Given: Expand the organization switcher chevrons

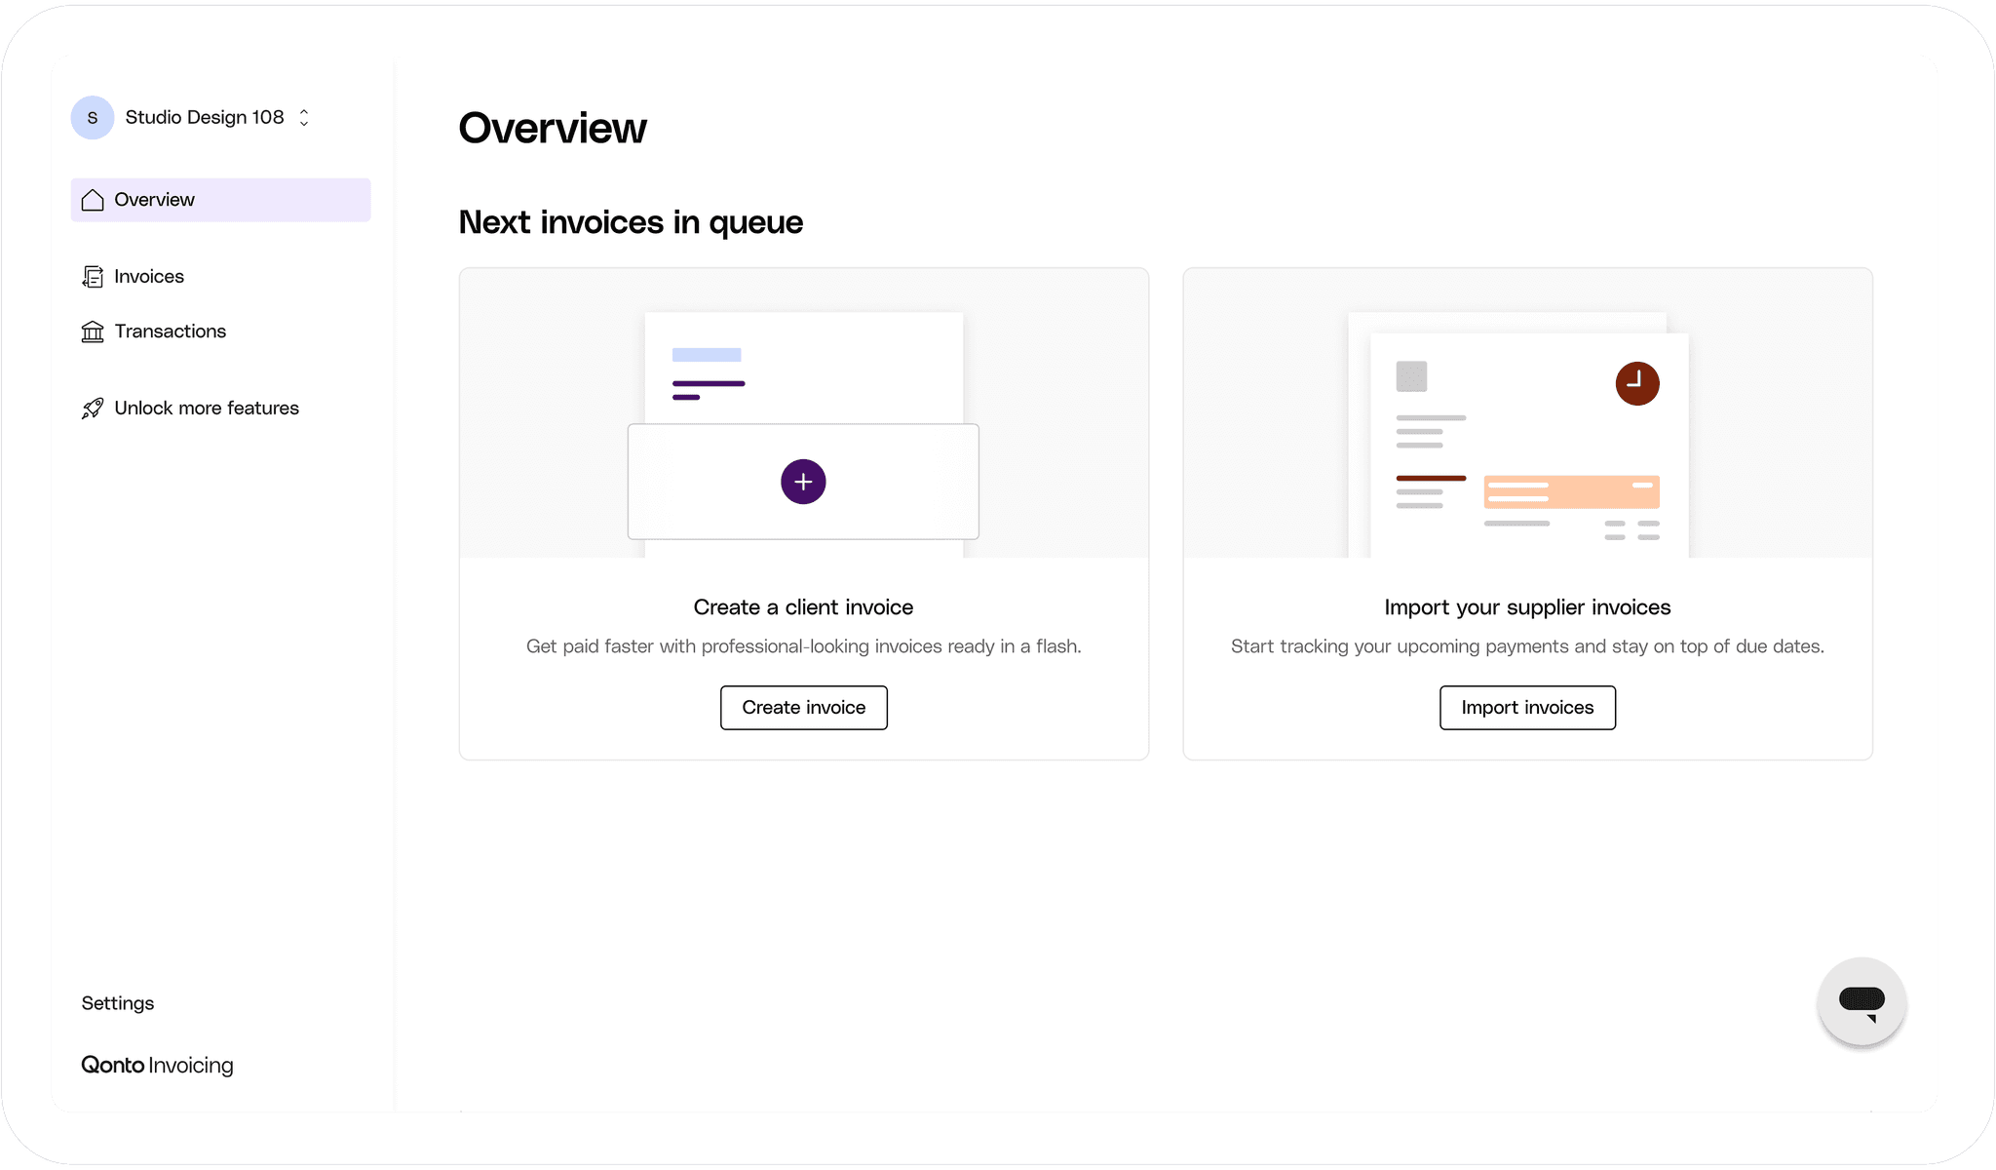Looking at the screenshot, I should coord(304,118).
